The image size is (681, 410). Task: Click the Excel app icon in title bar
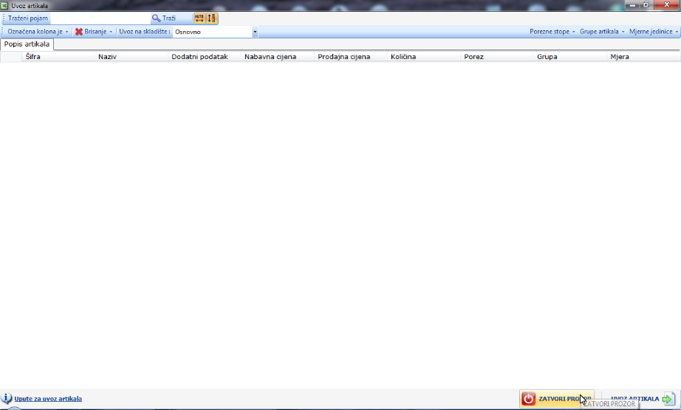tap(4, 6)
